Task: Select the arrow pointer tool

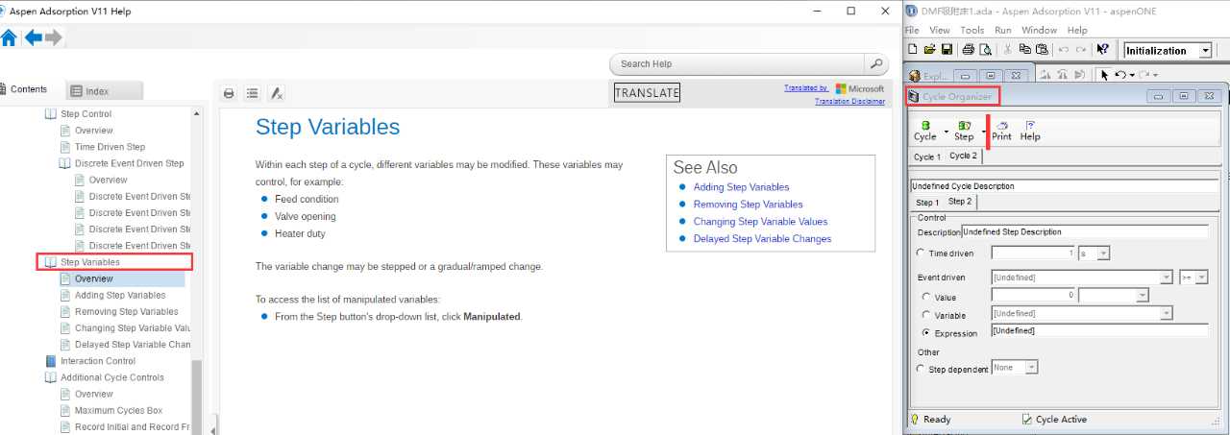Action: 1104,74
